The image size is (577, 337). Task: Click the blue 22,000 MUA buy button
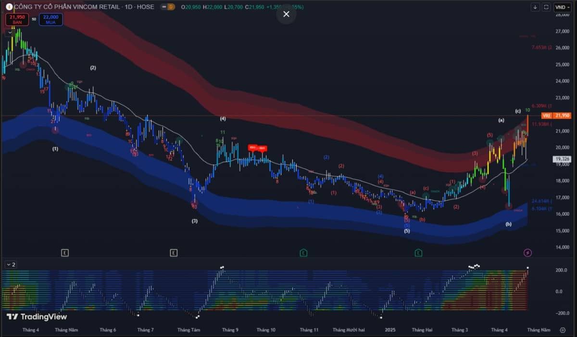(x=51, y=19)
